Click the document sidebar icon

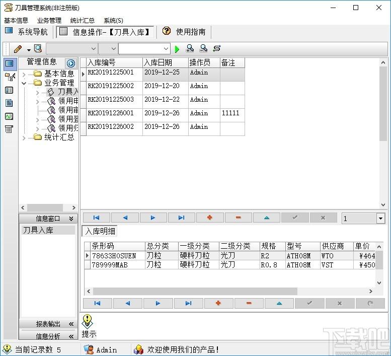9,103
